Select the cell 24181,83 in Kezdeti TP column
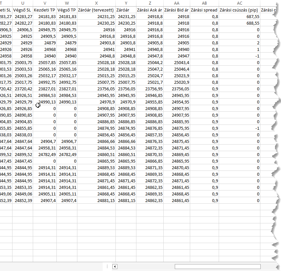Viewport: 281px width, 271px height. tap(45, 17)
